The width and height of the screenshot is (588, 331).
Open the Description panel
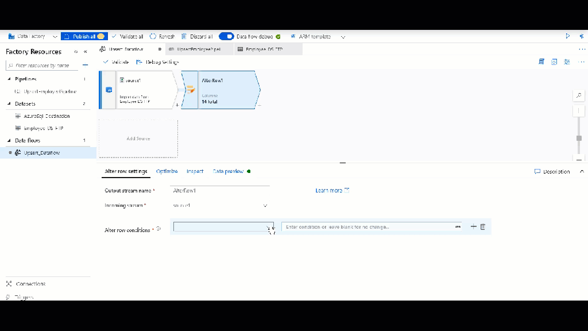point(552,171)
